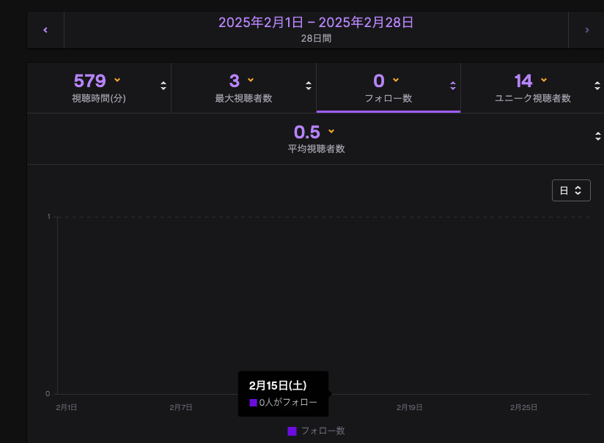Go to next date range arrow
604x443 pixels.
click(x=586, y=30)
